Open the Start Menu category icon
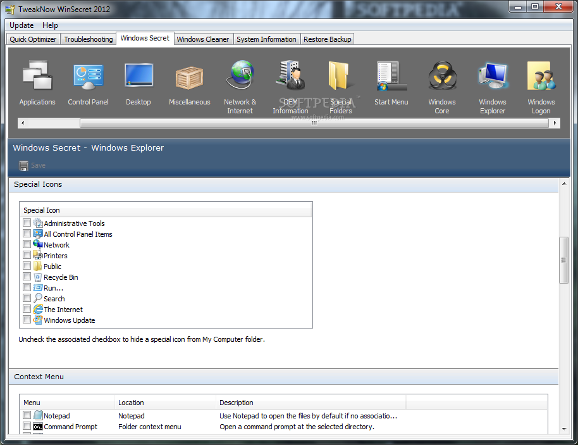The width and height of the screenshot is (578, 445). (391, 75)
